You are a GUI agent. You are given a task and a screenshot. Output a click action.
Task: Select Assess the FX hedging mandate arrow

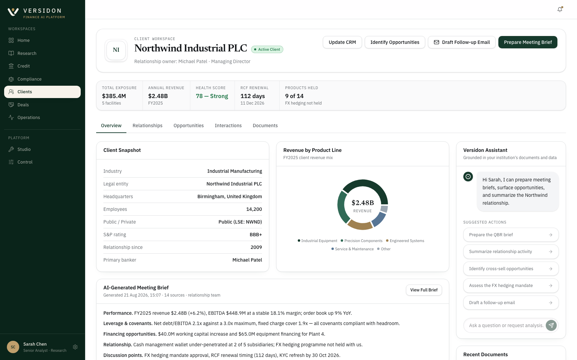(x=551, y=286)
